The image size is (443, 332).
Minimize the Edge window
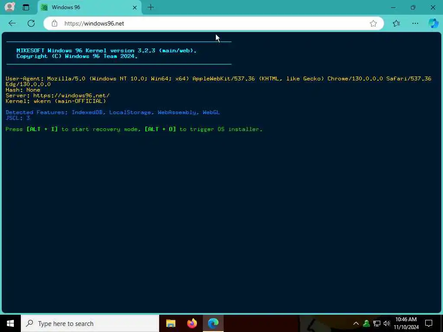pyautogui.click(x=393, y=7)
